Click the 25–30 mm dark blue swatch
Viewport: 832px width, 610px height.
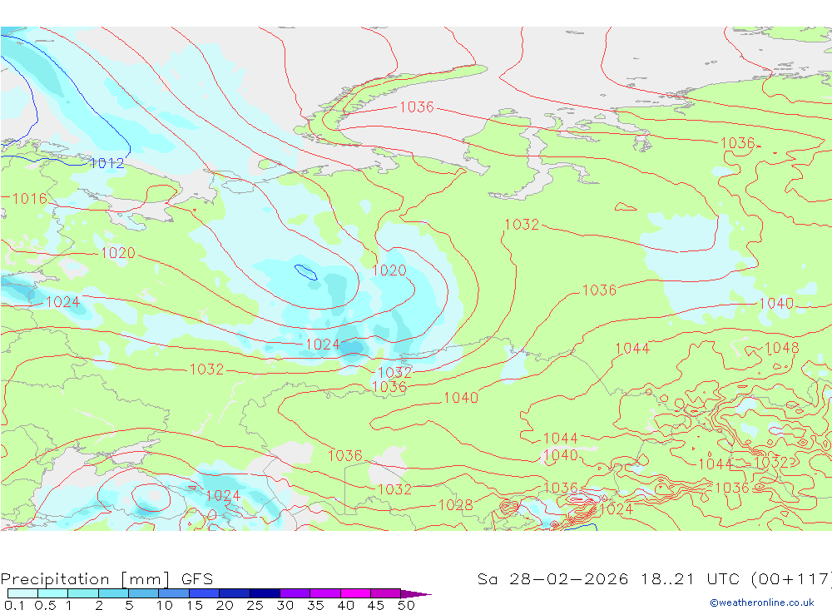(265, 593)
